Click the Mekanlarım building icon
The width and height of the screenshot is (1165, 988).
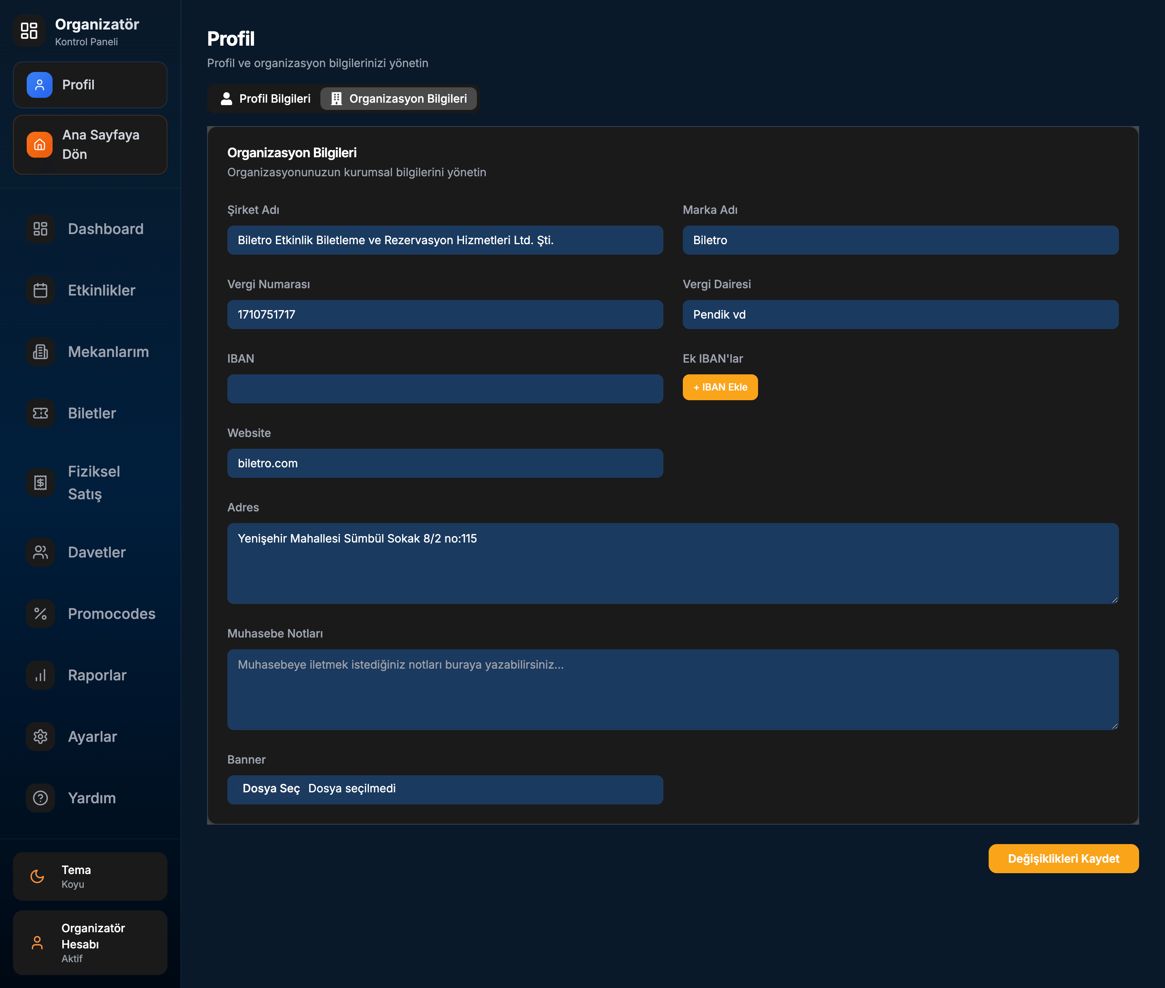coord(40,352)
